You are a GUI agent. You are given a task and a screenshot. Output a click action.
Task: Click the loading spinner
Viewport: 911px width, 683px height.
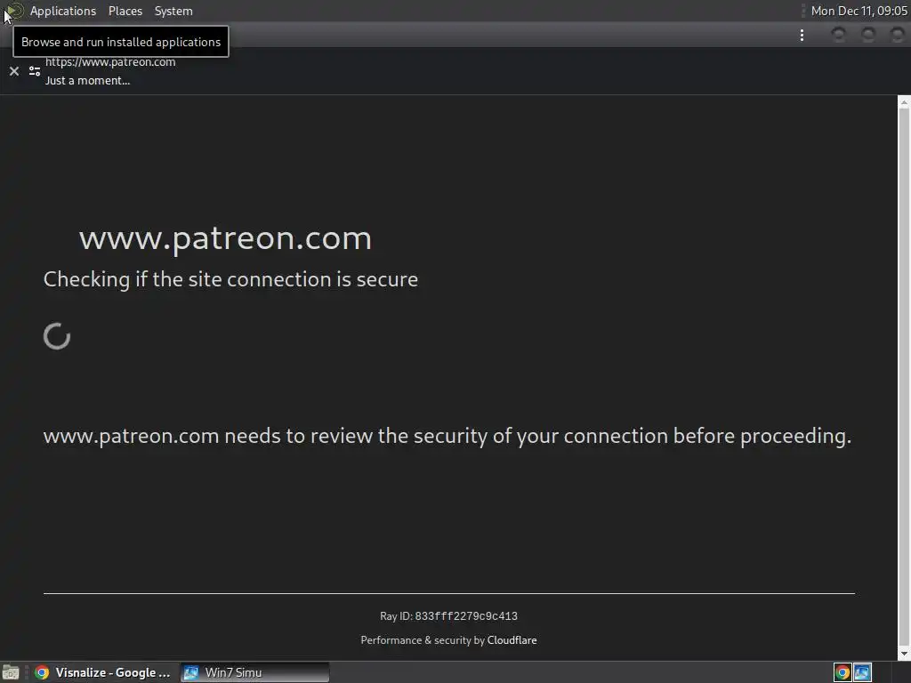pyautogui.click(x=57, y=336)
